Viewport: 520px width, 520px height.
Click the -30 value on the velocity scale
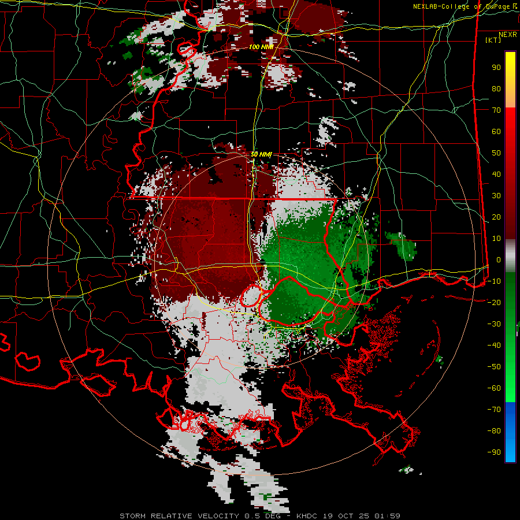(x=494, y=324)
